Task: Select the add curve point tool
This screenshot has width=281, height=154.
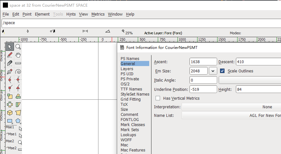Action: [x=10, y=80]
